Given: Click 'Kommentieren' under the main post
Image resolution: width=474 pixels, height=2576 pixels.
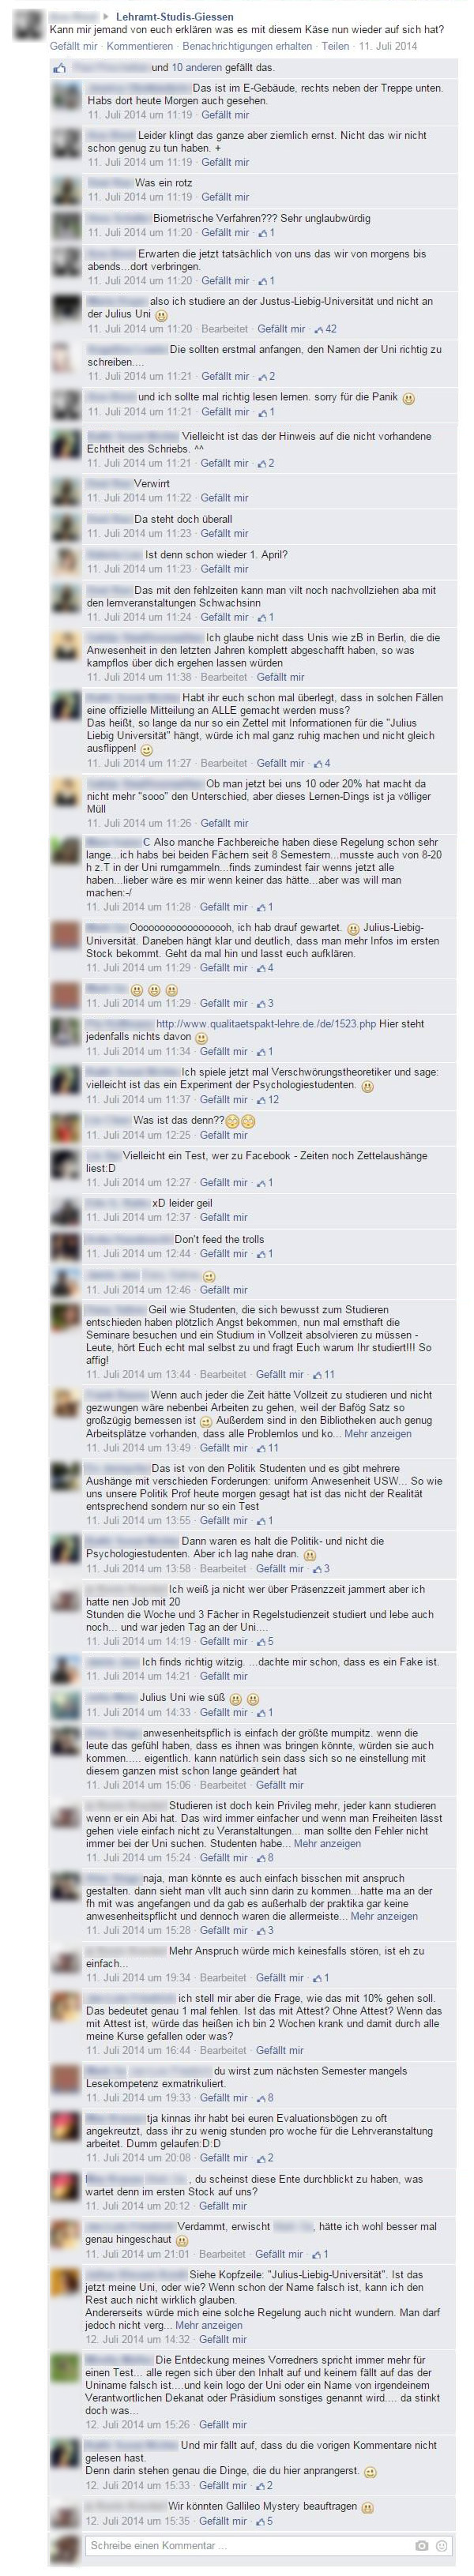Looking at the screenshot, I should (139, 46).
